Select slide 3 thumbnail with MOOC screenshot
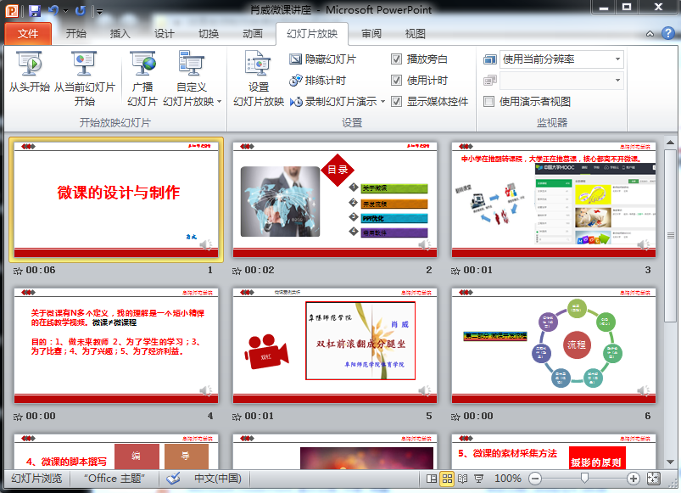 click(554, 199)
